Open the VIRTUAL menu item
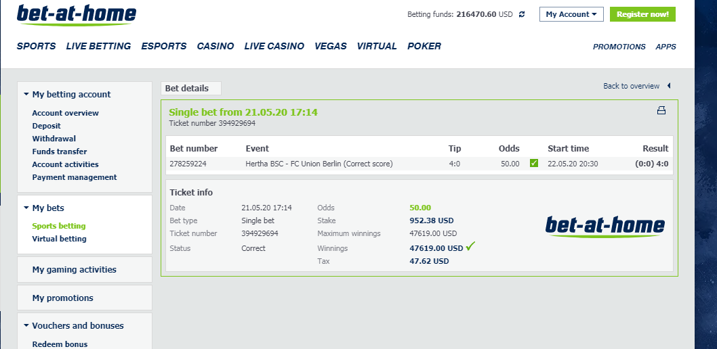This screenshot has width=717, height=349. coord(377,46)
